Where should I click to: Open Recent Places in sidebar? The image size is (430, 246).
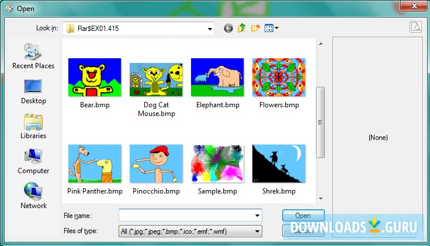tap(33, 56)
